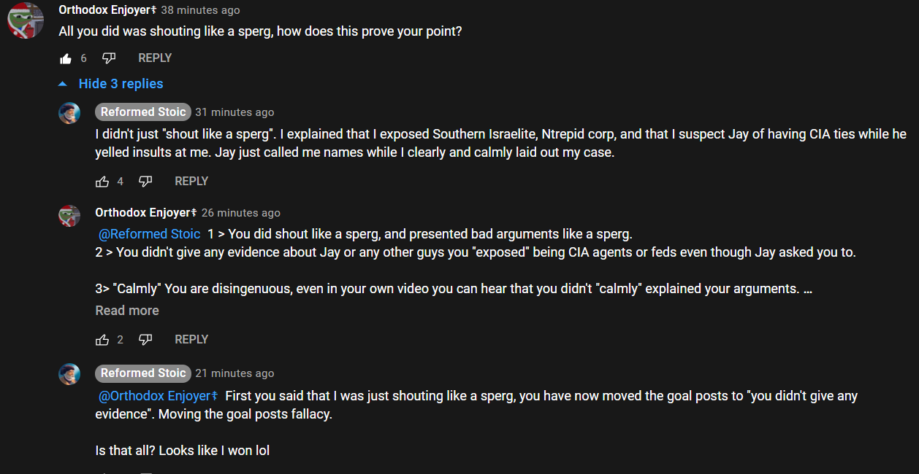The image size is (919, 474).
Task: Click the blue arrow beside Hide 3 replies
Action: click(62, 84)
